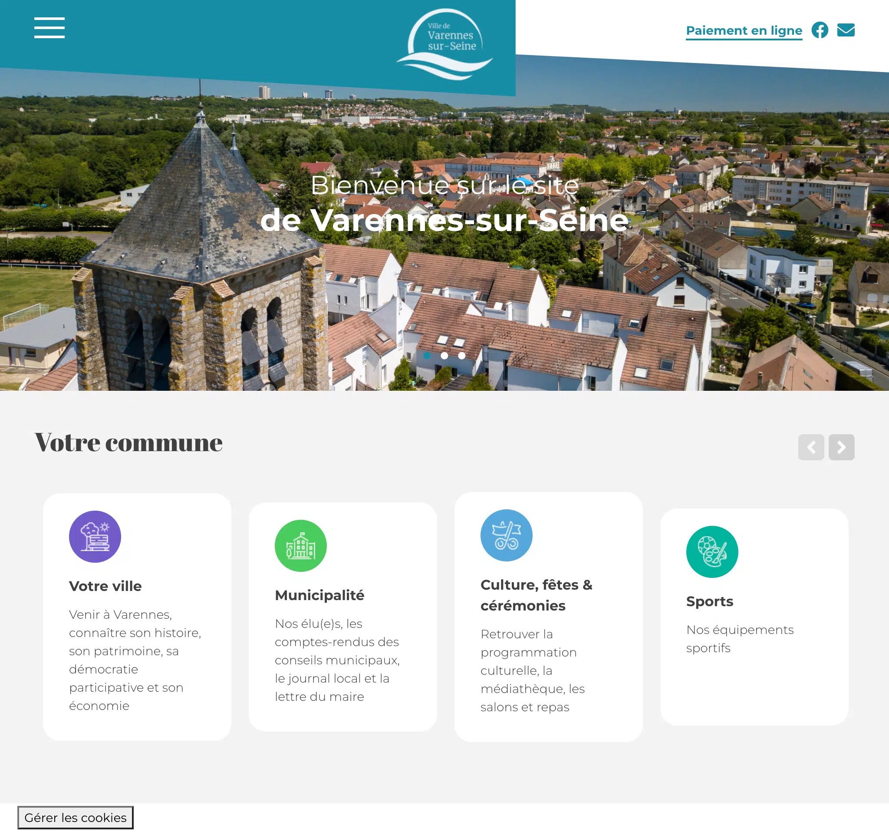The image size is (889, 835).
Task: Click text starting 'Nos élu(e)s, les'
Action: [x=337, y=660]
